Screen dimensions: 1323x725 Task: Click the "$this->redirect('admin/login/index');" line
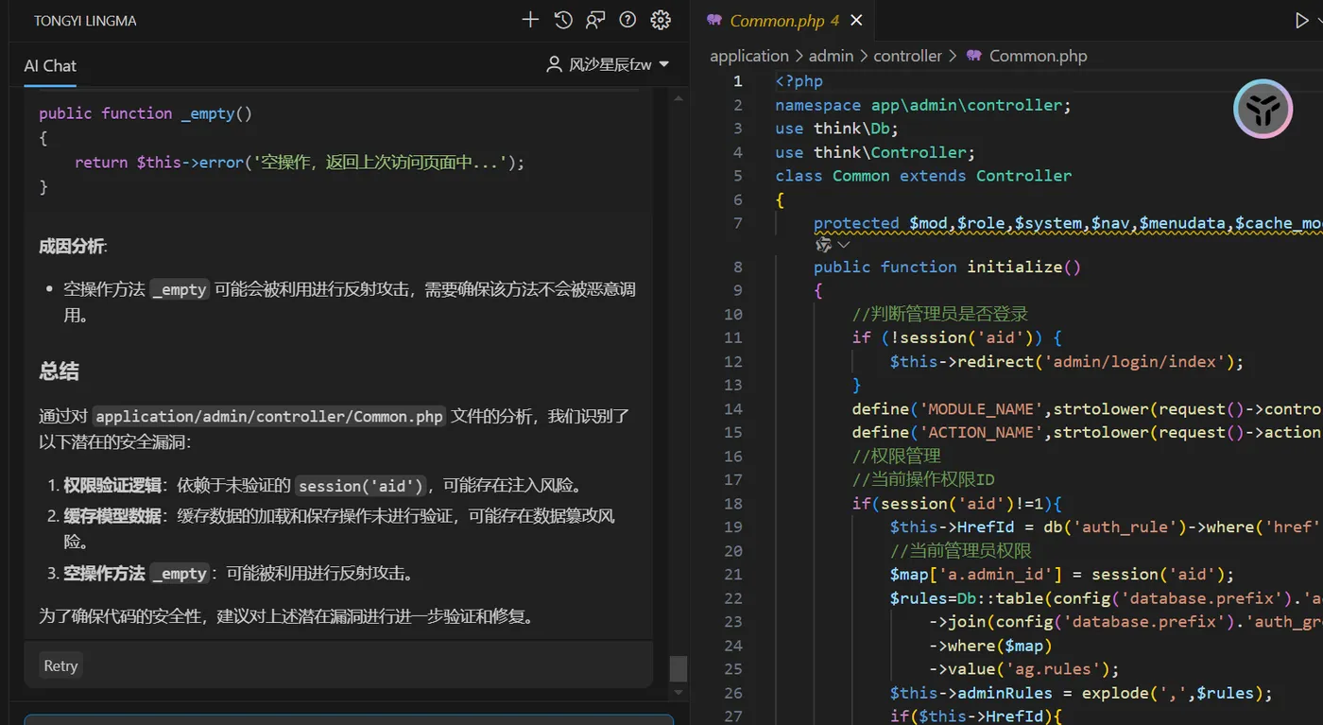1067,361
